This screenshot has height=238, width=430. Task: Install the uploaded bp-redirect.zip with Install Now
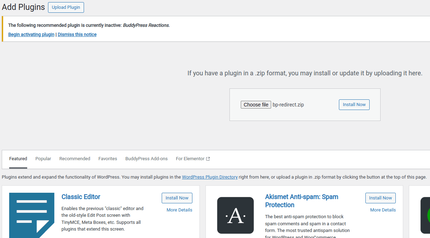354,105
